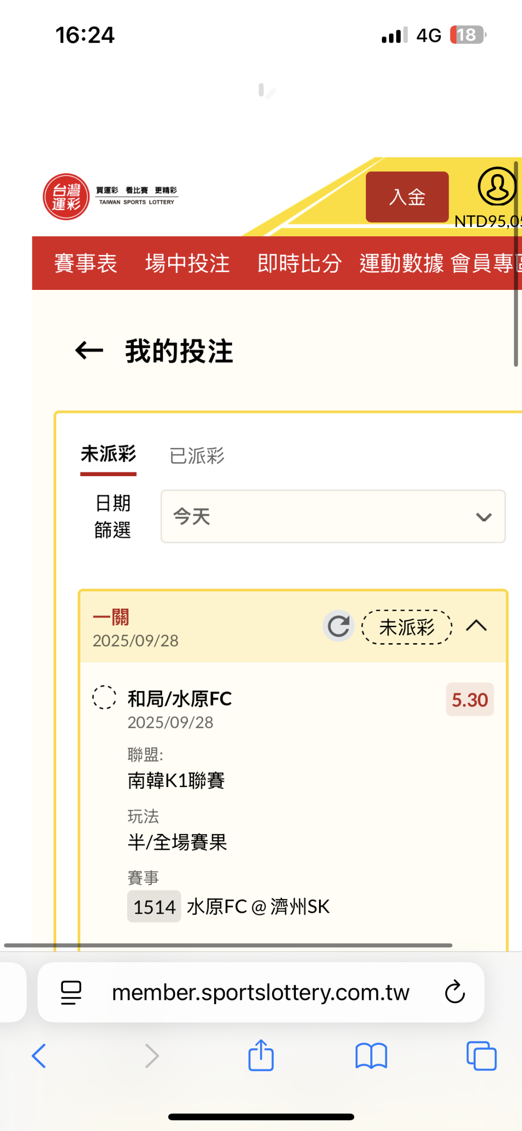
Task: Open page settings icon in address bar
Action: [x=71, y=992]
